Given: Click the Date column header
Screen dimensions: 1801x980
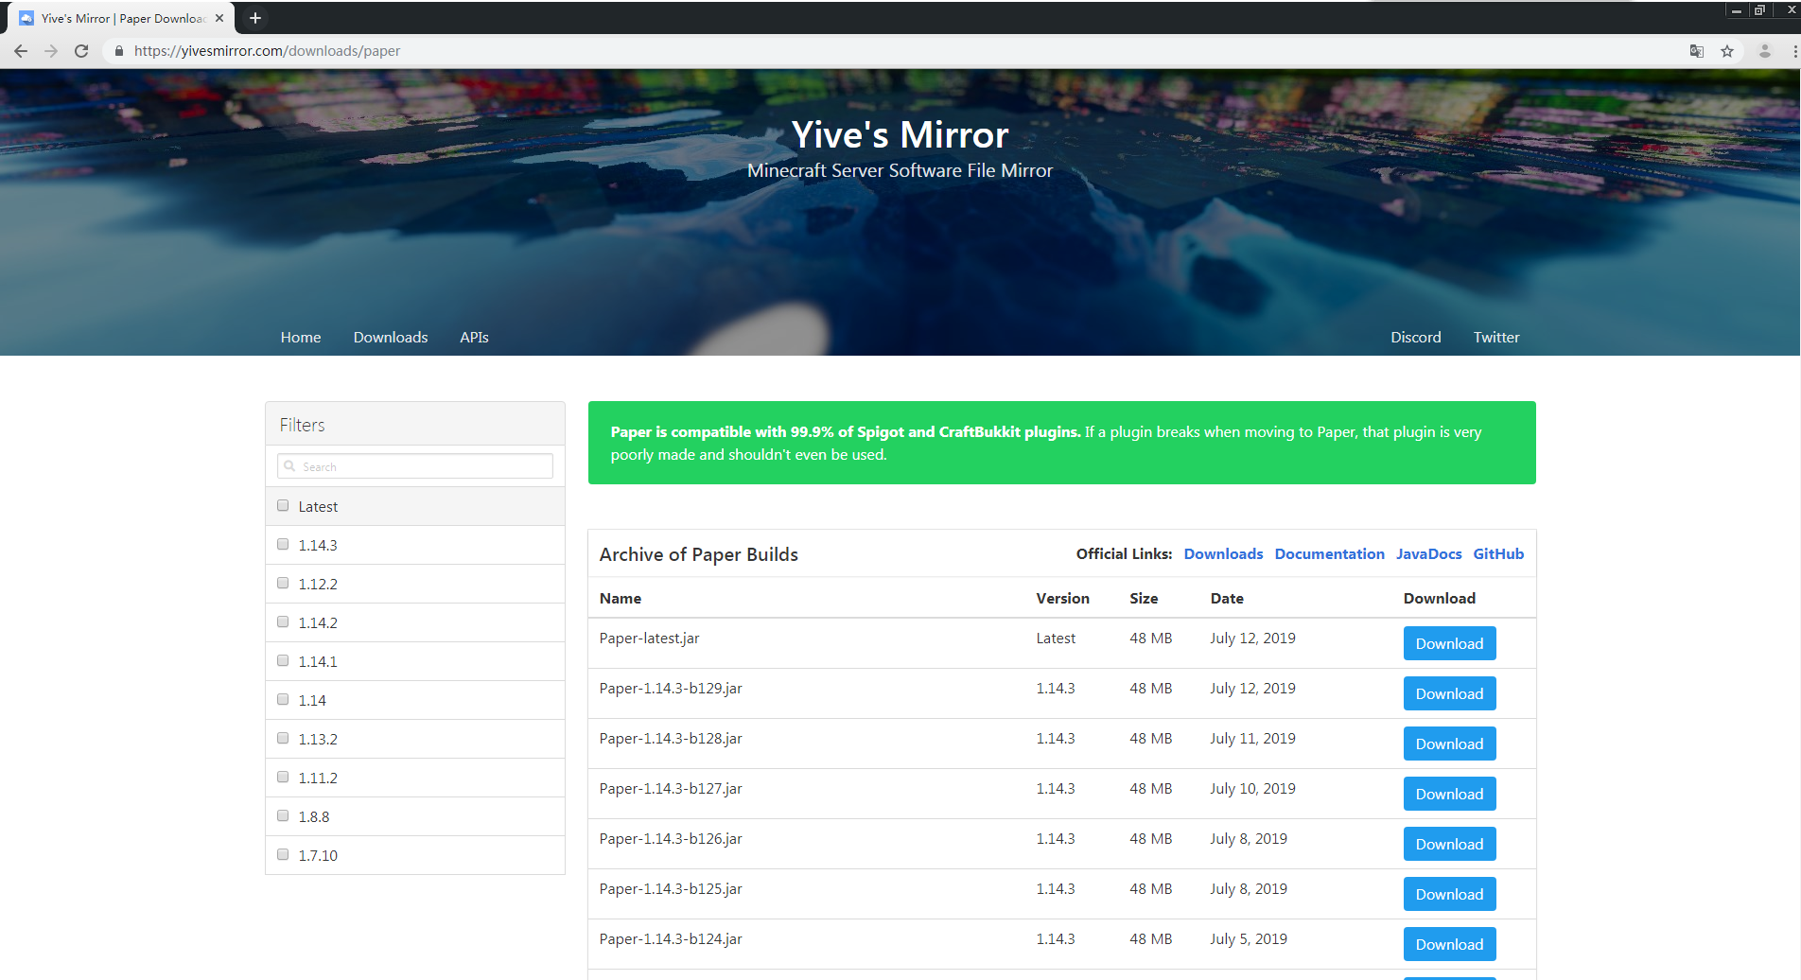Looking at the screenshot, I should tap(1227, 599).
